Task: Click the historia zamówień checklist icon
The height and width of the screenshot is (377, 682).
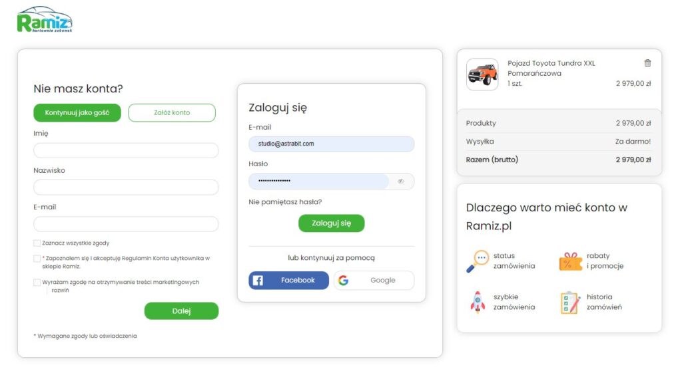Action: 570,303
